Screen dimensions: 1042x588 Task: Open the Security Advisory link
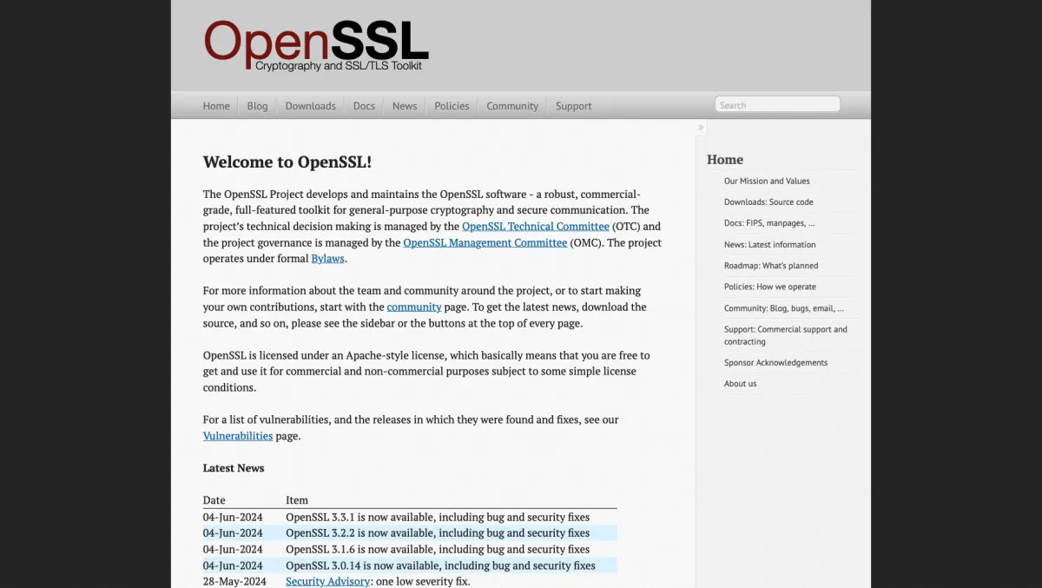(x=327, y=581)
